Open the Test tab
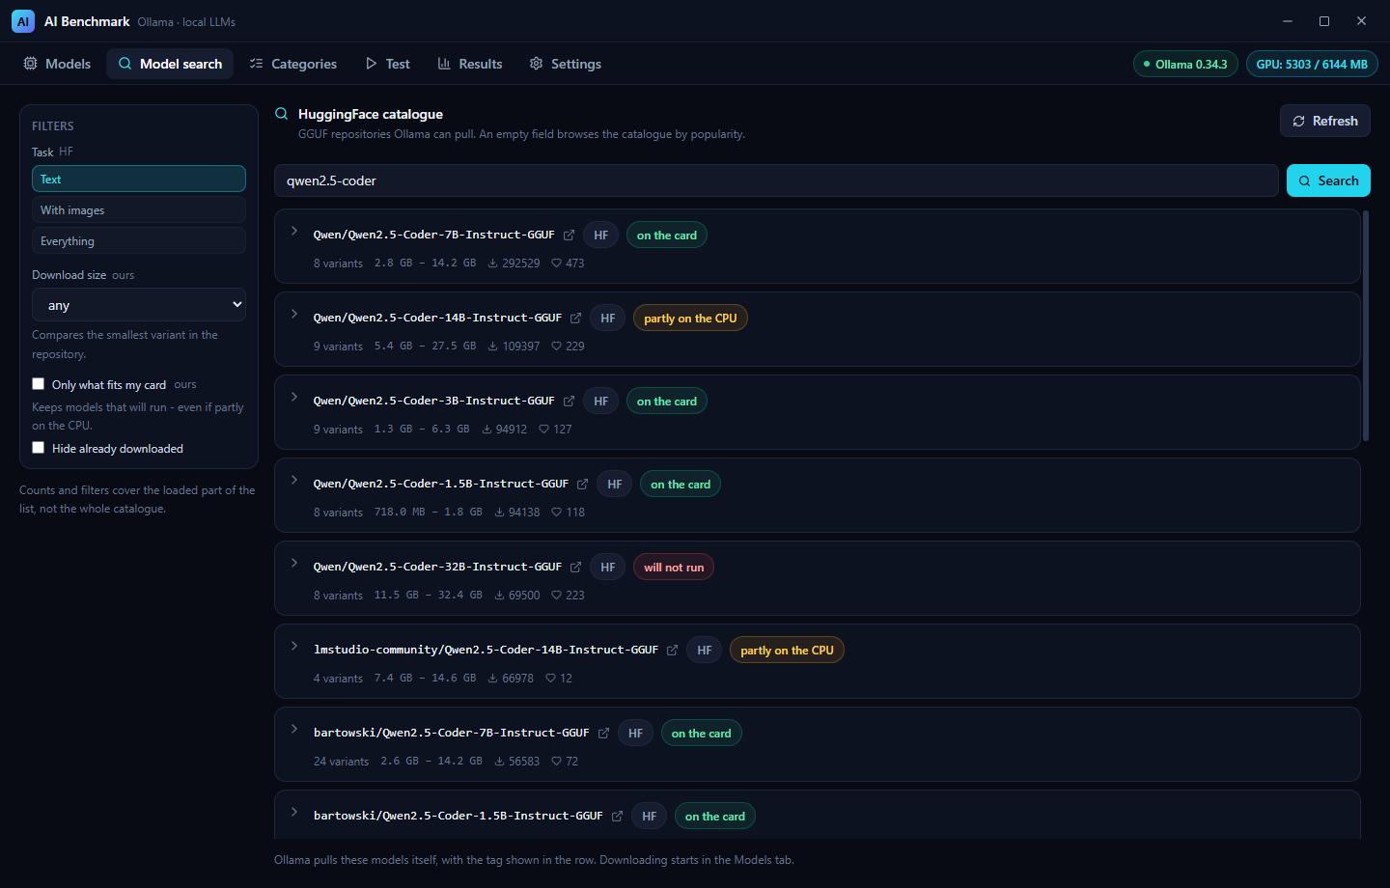1390x888 pixels. click(387, 64)
